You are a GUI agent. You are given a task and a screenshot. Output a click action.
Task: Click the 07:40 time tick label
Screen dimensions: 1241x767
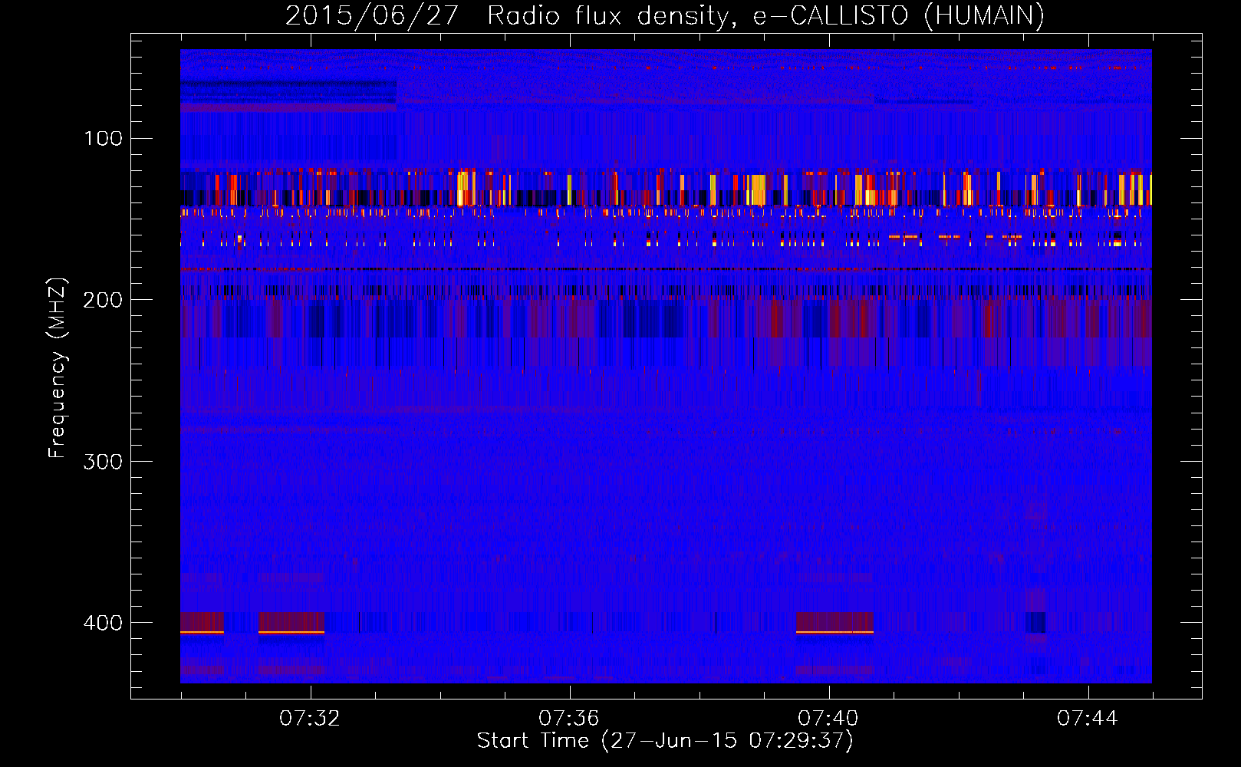pyautogui.click(x=828, y=719)
